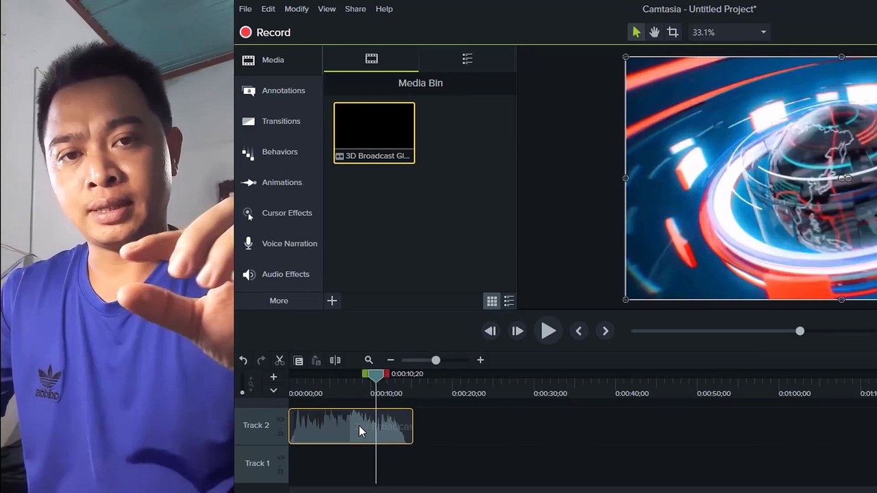The image size is (877, 493).
Task: Click the timeline zoom magnifier icon
Action: 369,360
